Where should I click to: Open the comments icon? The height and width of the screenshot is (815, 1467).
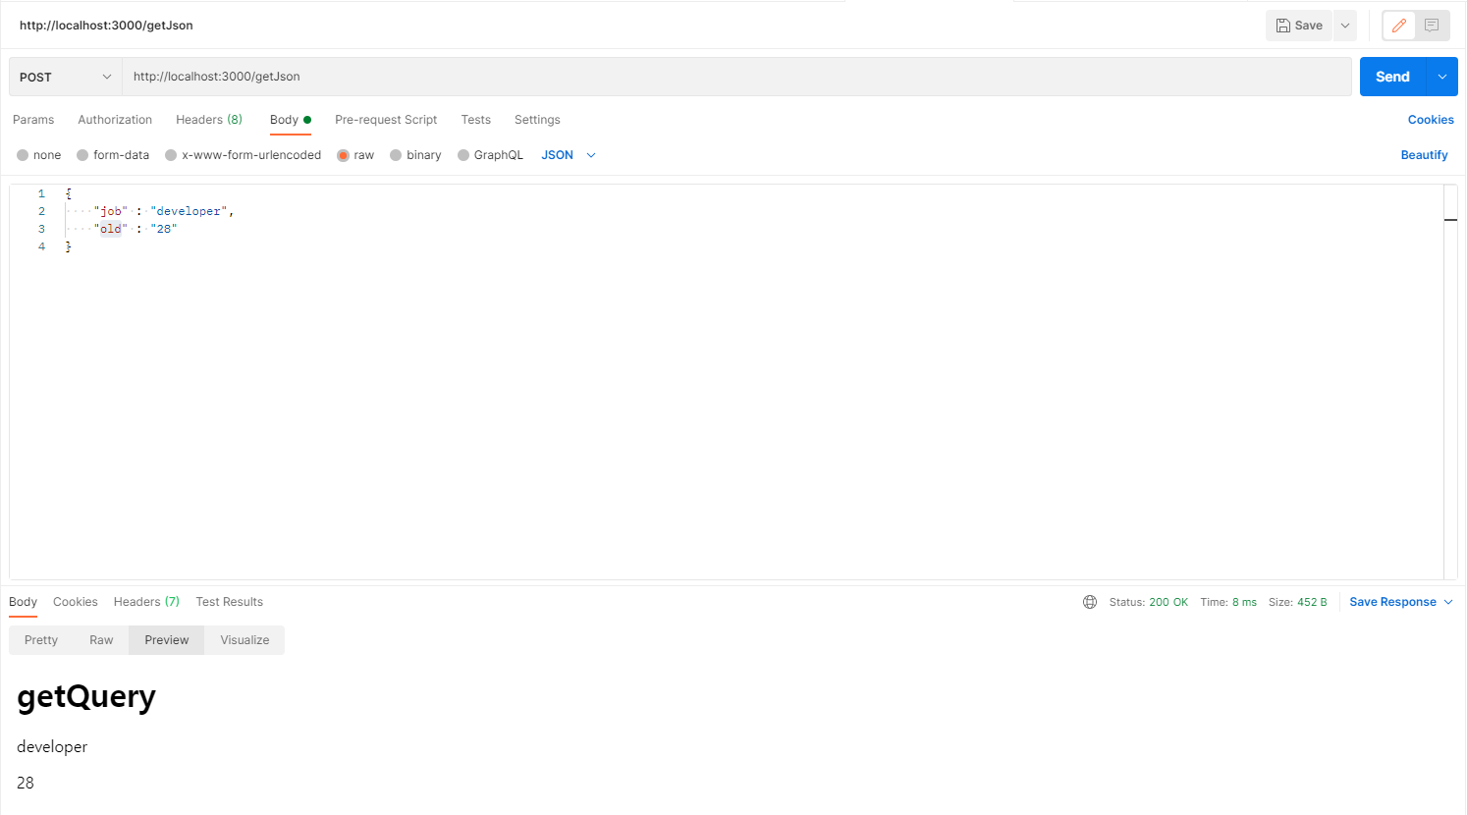coord(1432,26)
